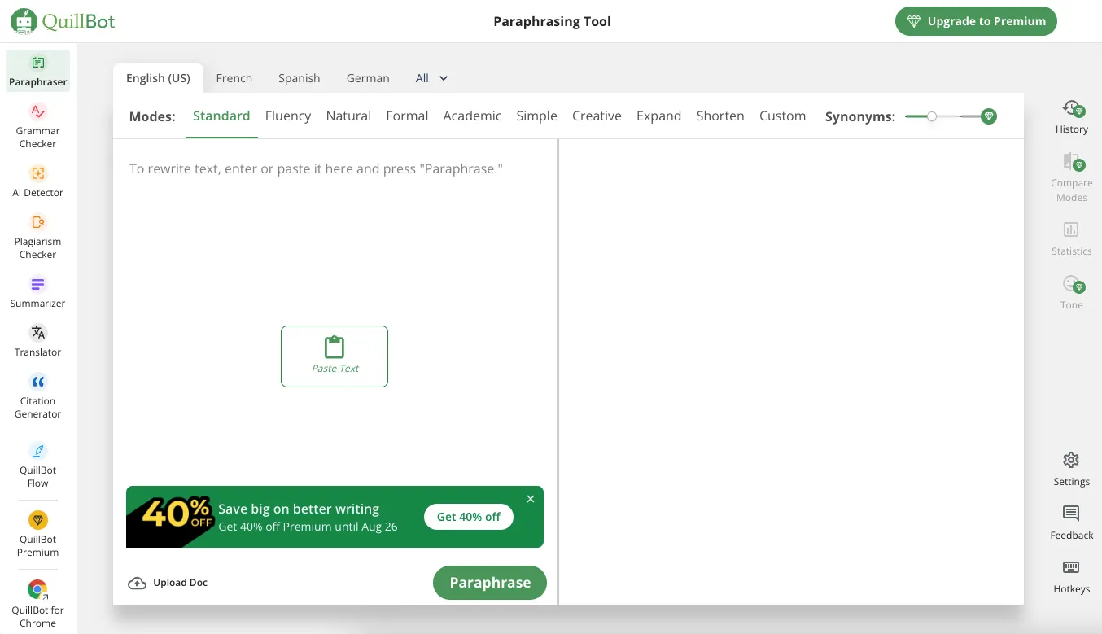The image size is (1102, 634).
Task: Expand the All languages dropdown
Action: [432, 78]
